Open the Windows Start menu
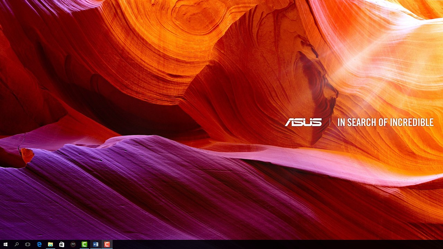Image resolution: width=443 pixels, height=249 pixels. [x=6, y=245]
